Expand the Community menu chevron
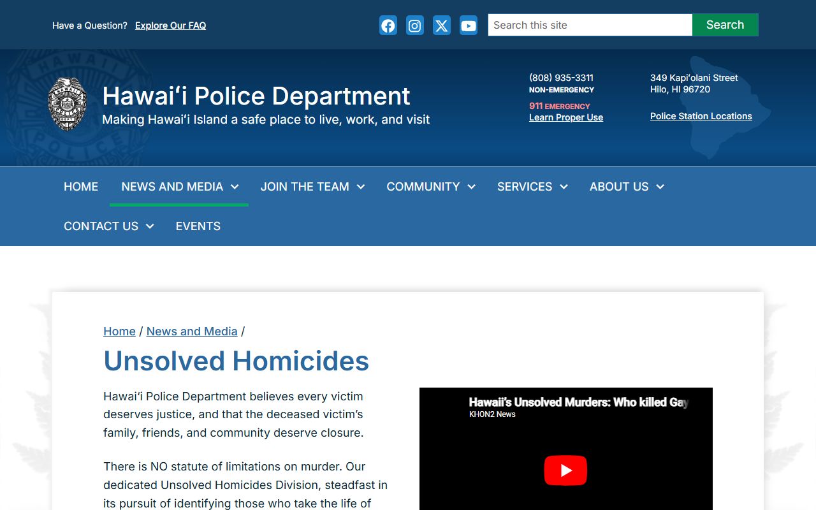The height and width of the screenshot is (510, 816). point(472,187)
